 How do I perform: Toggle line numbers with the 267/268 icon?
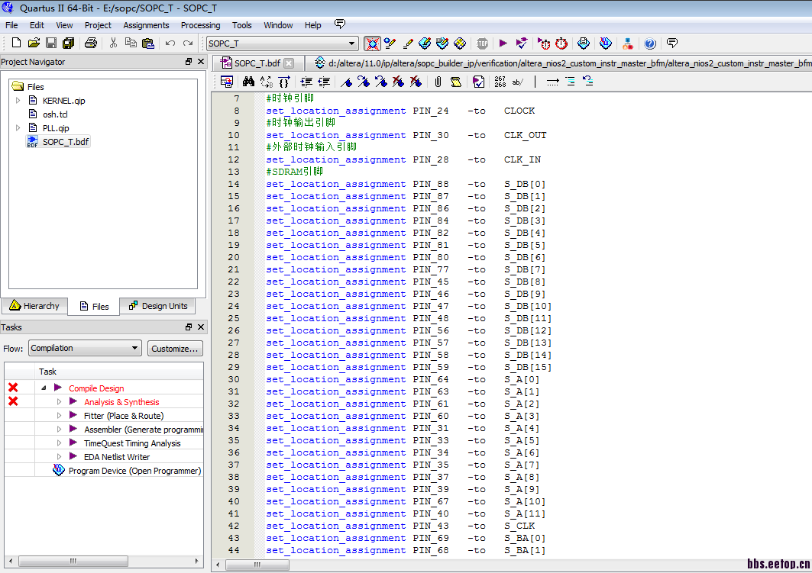pyautogui.click(x=500, y=82)
